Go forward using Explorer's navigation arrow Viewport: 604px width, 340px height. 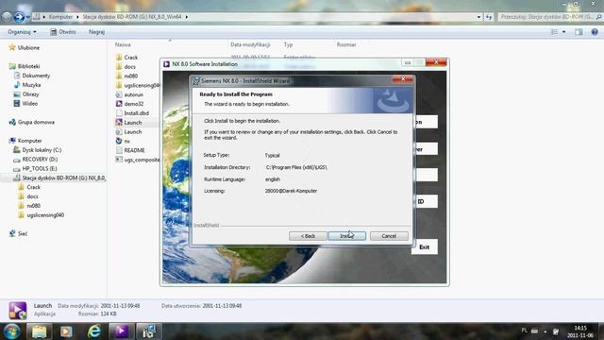coord(19,17)
